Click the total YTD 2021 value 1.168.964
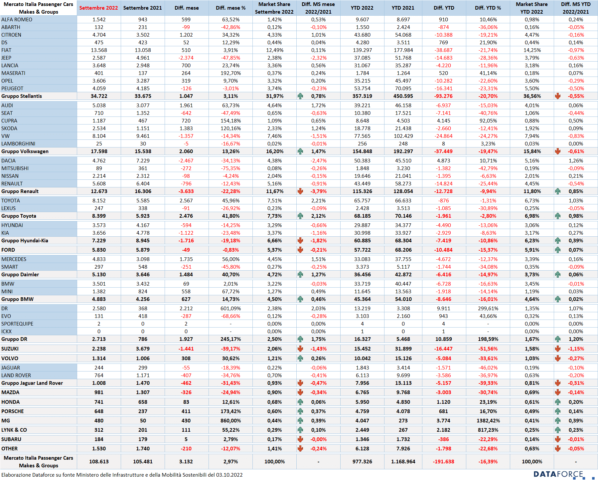 pyautogui.click(x=403, y=462)
